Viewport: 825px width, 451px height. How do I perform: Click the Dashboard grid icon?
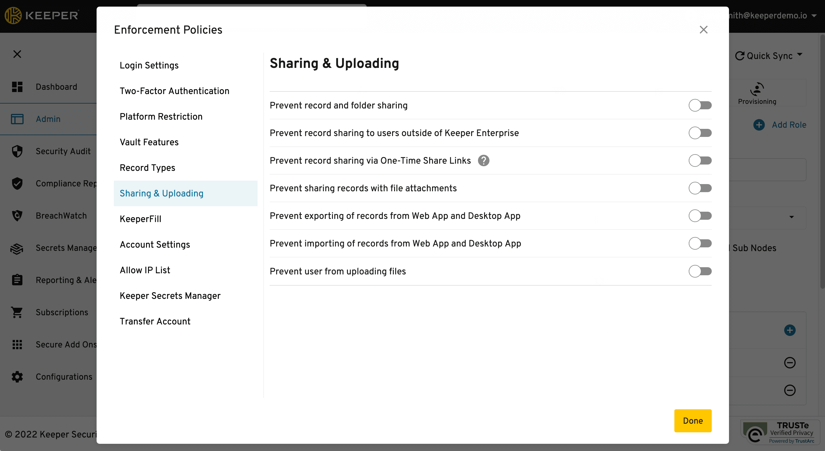17,87
